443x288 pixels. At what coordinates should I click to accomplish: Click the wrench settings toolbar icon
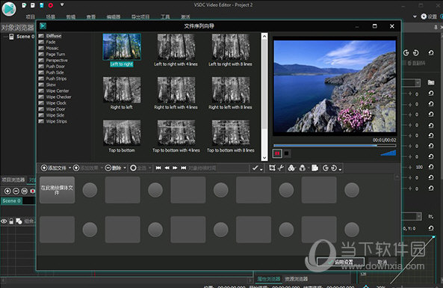click(x=281, y=168)
